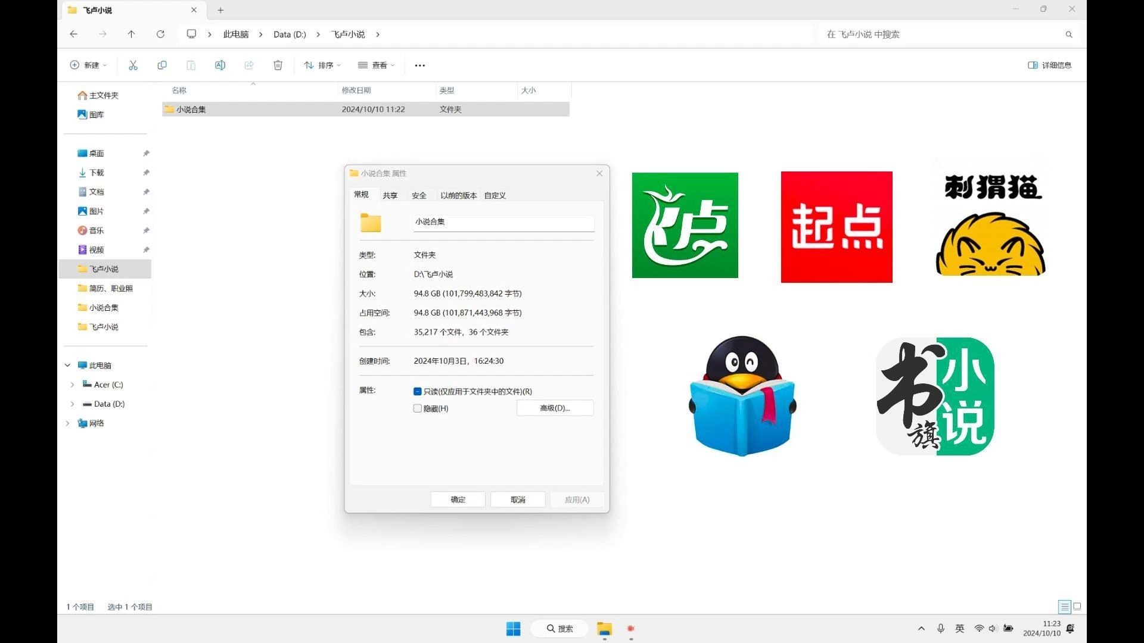The width and height of the screenshot is (1144, 643).
Task: Click the Paste clipboard icon
Action: pos(191,65)
